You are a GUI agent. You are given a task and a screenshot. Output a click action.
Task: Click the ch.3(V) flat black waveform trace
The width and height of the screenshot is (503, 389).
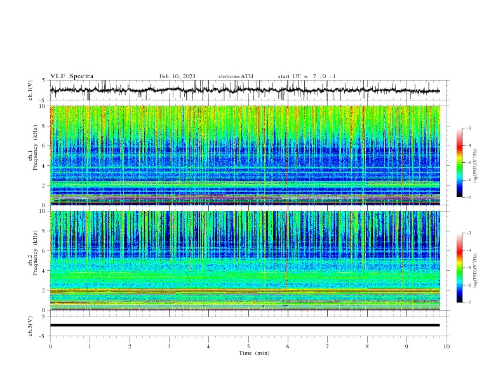click(245, 325)
